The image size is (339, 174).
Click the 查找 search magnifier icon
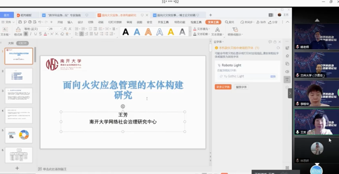point(227,22)
